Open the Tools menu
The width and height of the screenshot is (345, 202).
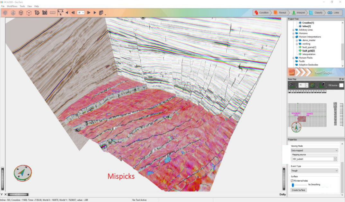pyautogui.click(x=22, y=6)
